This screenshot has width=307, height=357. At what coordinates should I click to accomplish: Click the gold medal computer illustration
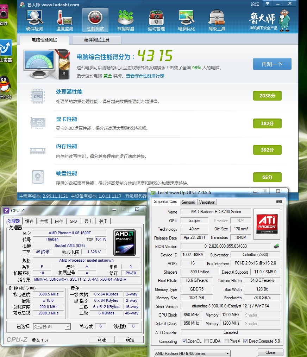[47, 64]
